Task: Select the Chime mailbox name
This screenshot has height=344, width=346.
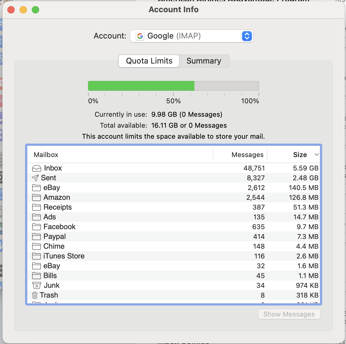Action: point(54,246)
